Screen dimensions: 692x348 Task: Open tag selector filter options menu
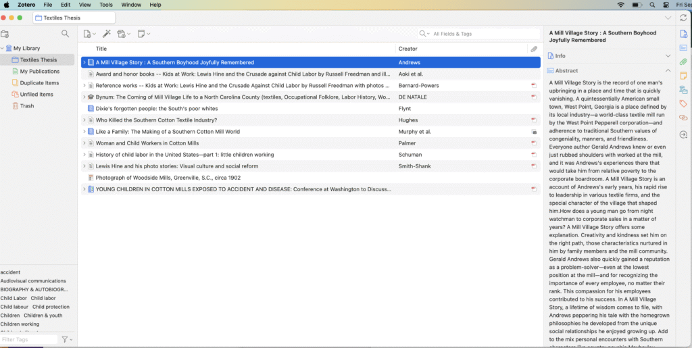67,339
